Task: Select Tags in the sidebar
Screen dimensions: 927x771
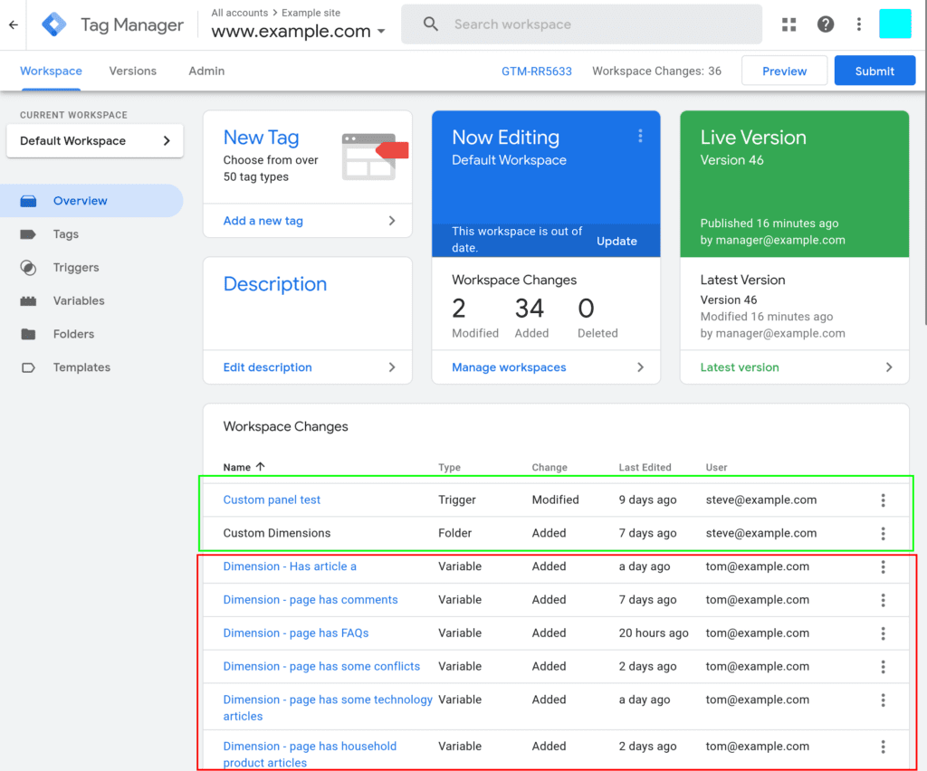Action: click(x=65, y=234)
